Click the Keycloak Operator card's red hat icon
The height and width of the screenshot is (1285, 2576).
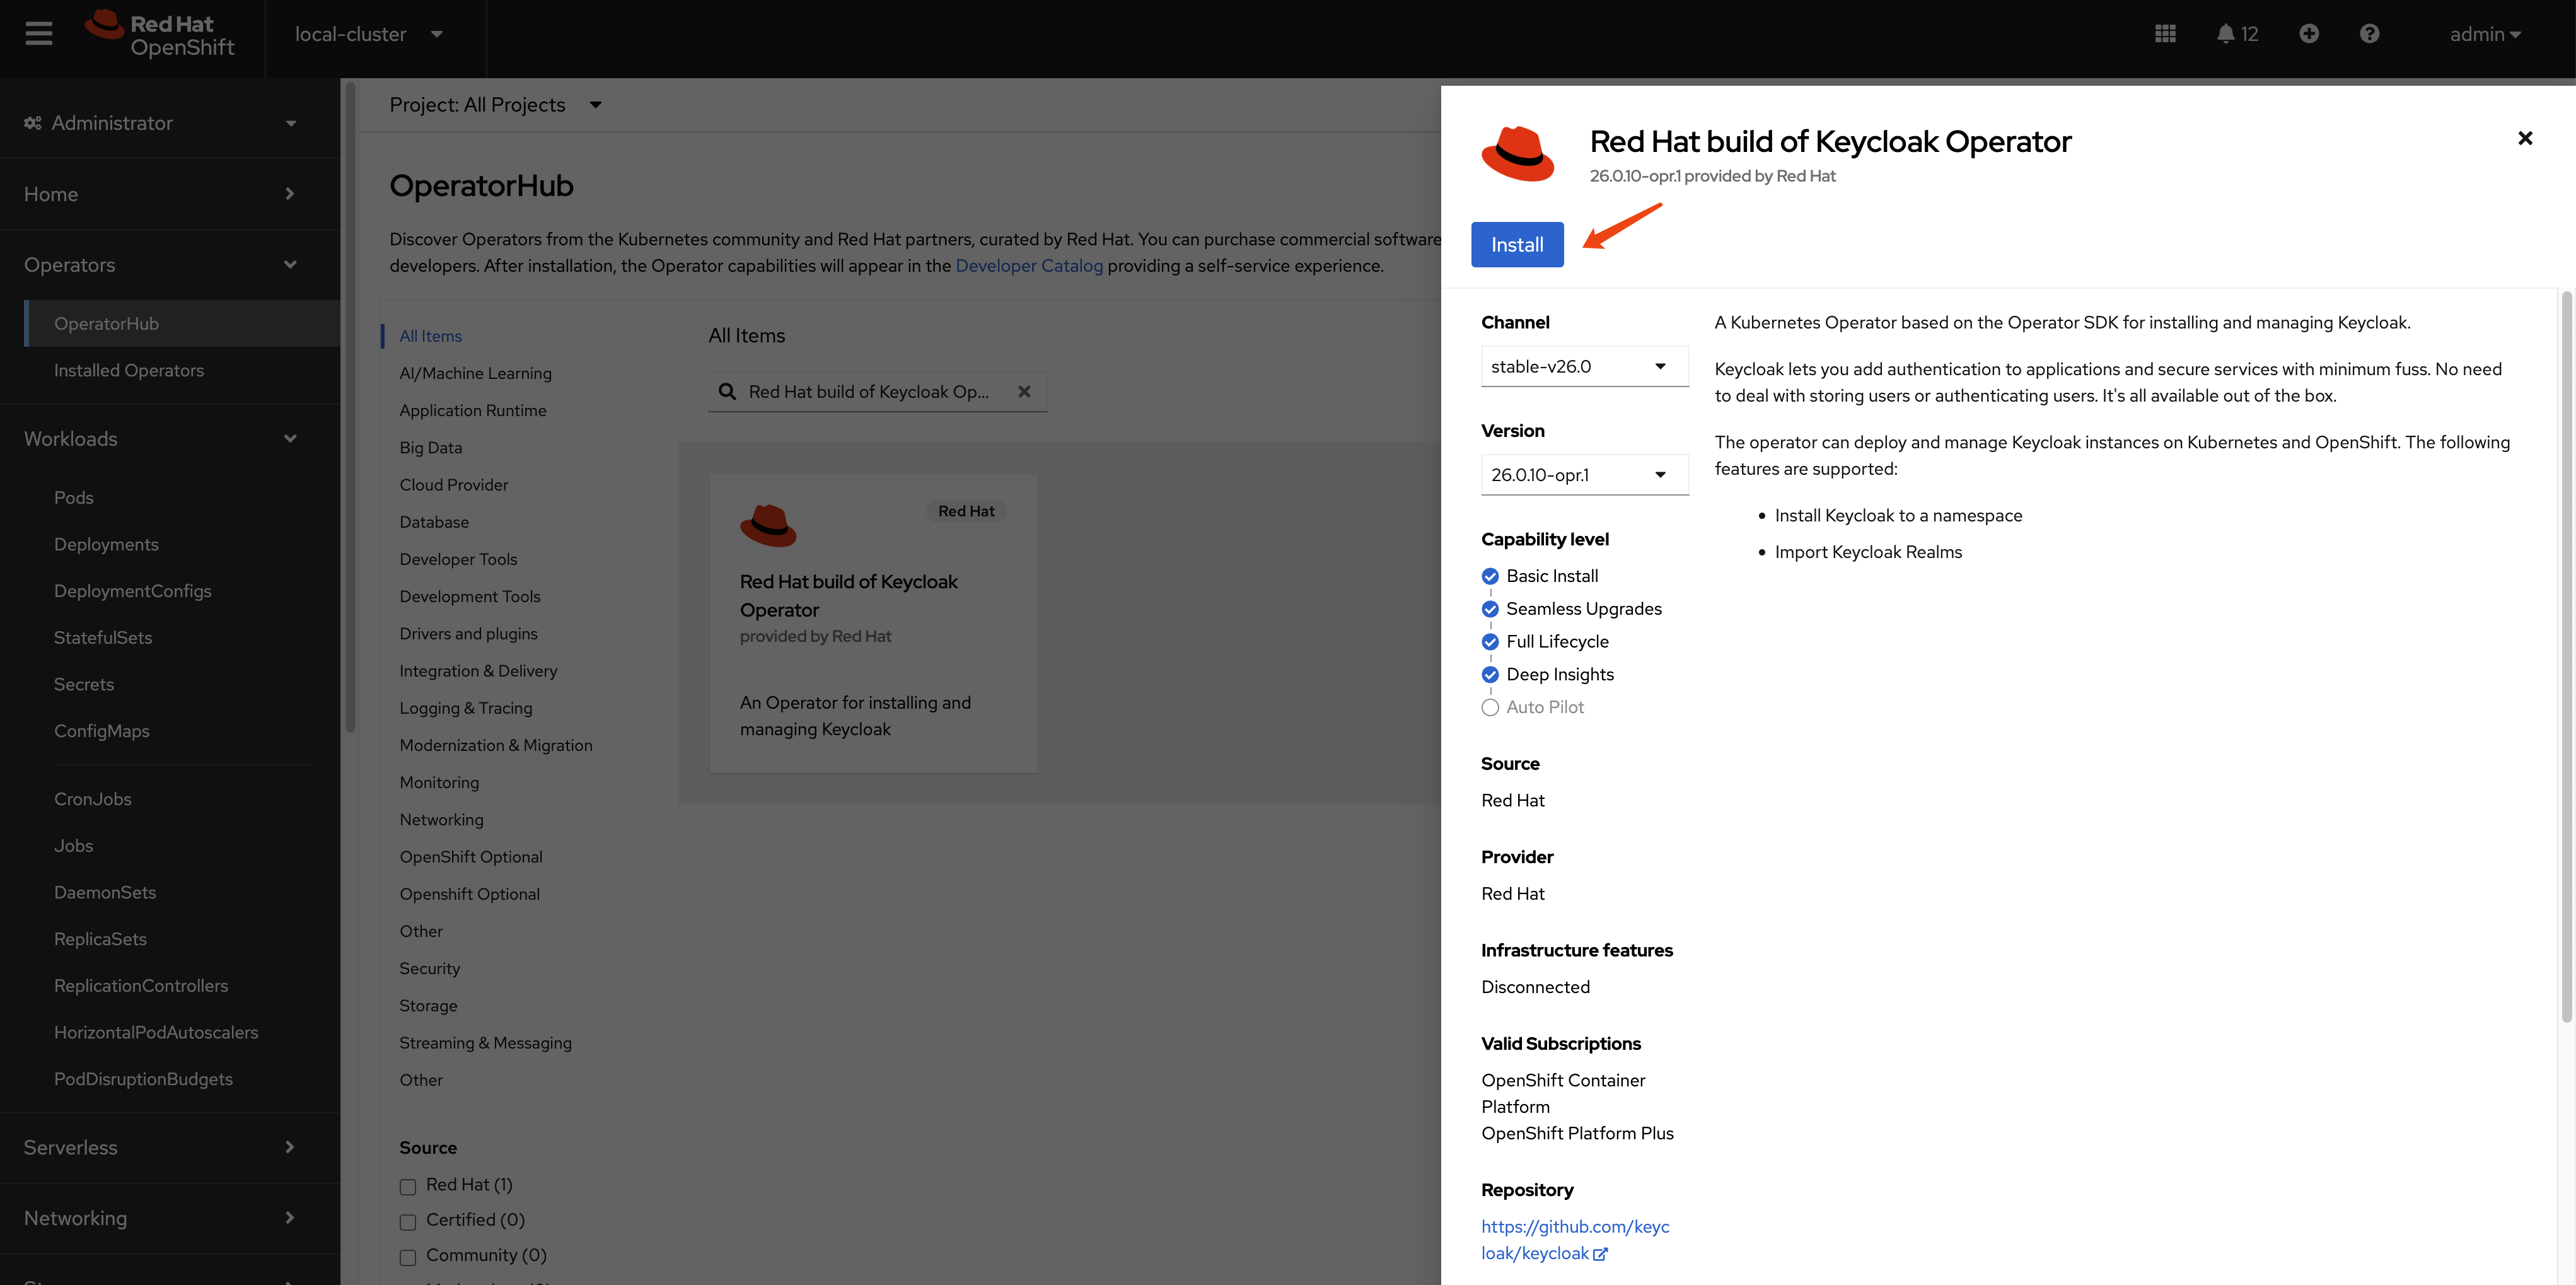768,525
